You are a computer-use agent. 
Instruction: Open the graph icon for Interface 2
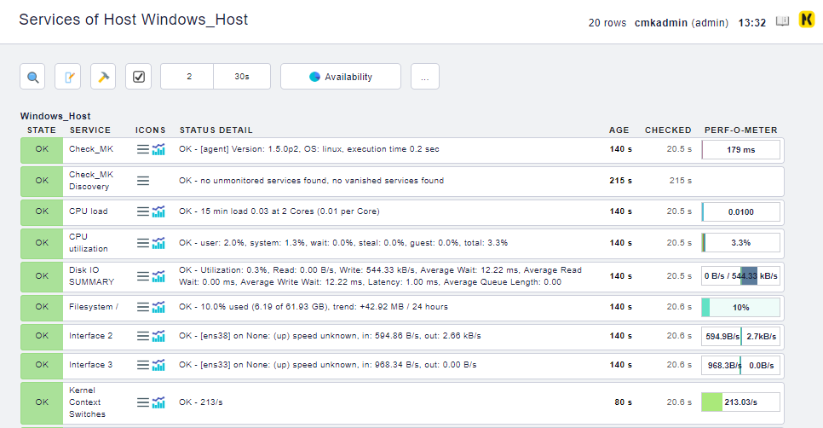158,336
